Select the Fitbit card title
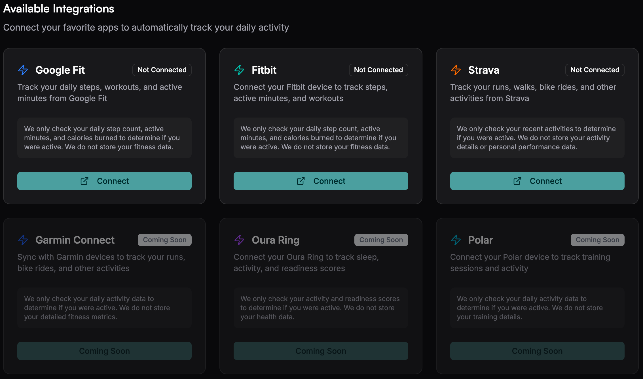 point(264,70)
